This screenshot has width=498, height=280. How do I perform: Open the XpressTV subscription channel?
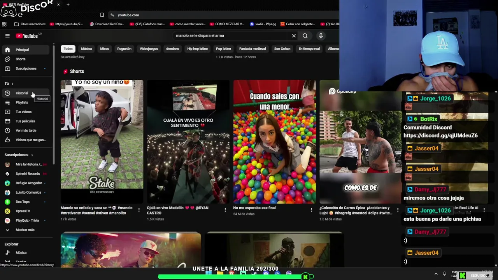click(26, 211)
